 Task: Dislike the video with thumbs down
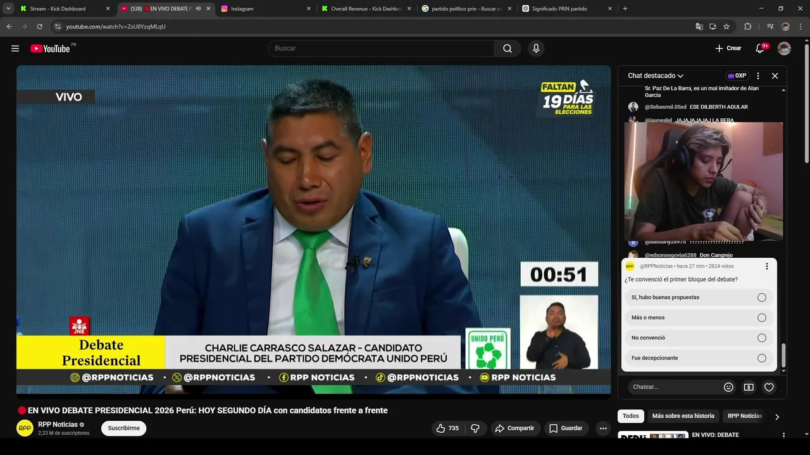[475, 428]
